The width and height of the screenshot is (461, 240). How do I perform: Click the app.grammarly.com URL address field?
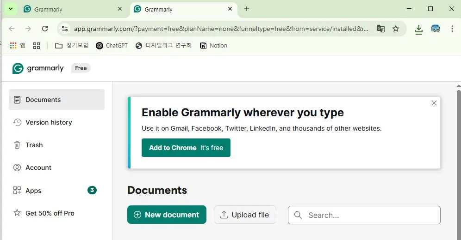[x=221, y=29]
